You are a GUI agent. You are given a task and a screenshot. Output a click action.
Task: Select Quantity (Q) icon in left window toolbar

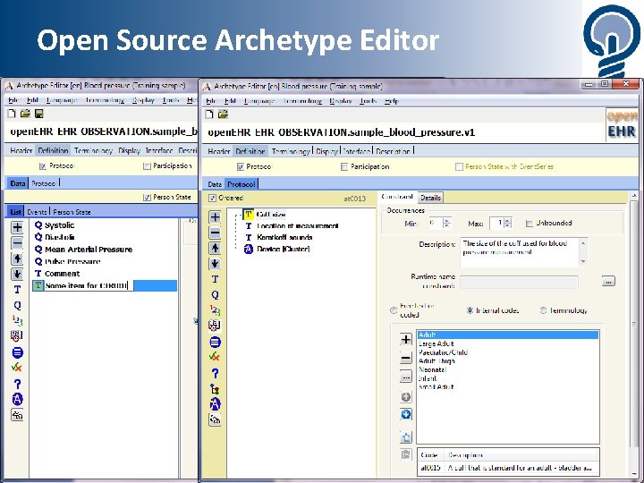click(17, 305)
